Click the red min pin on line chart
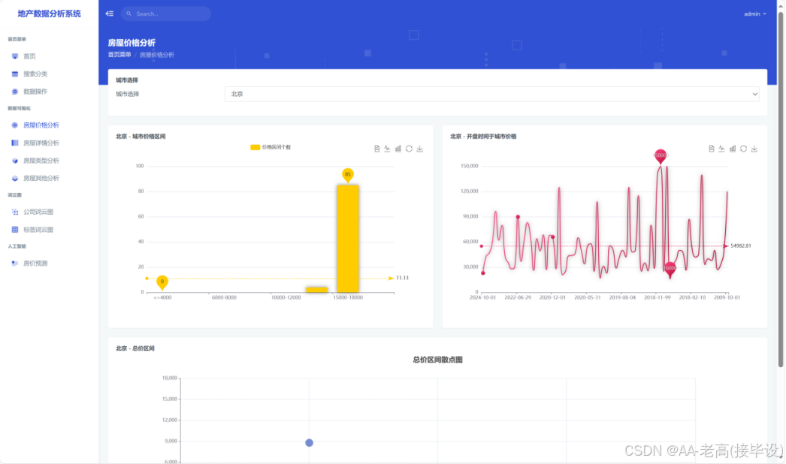 click(670, 270)
